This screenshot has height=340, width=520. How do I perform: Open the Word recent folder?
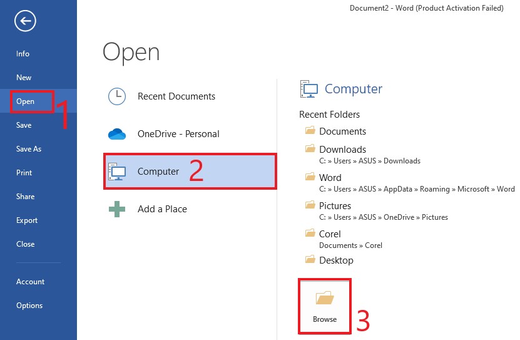(330, 178)
